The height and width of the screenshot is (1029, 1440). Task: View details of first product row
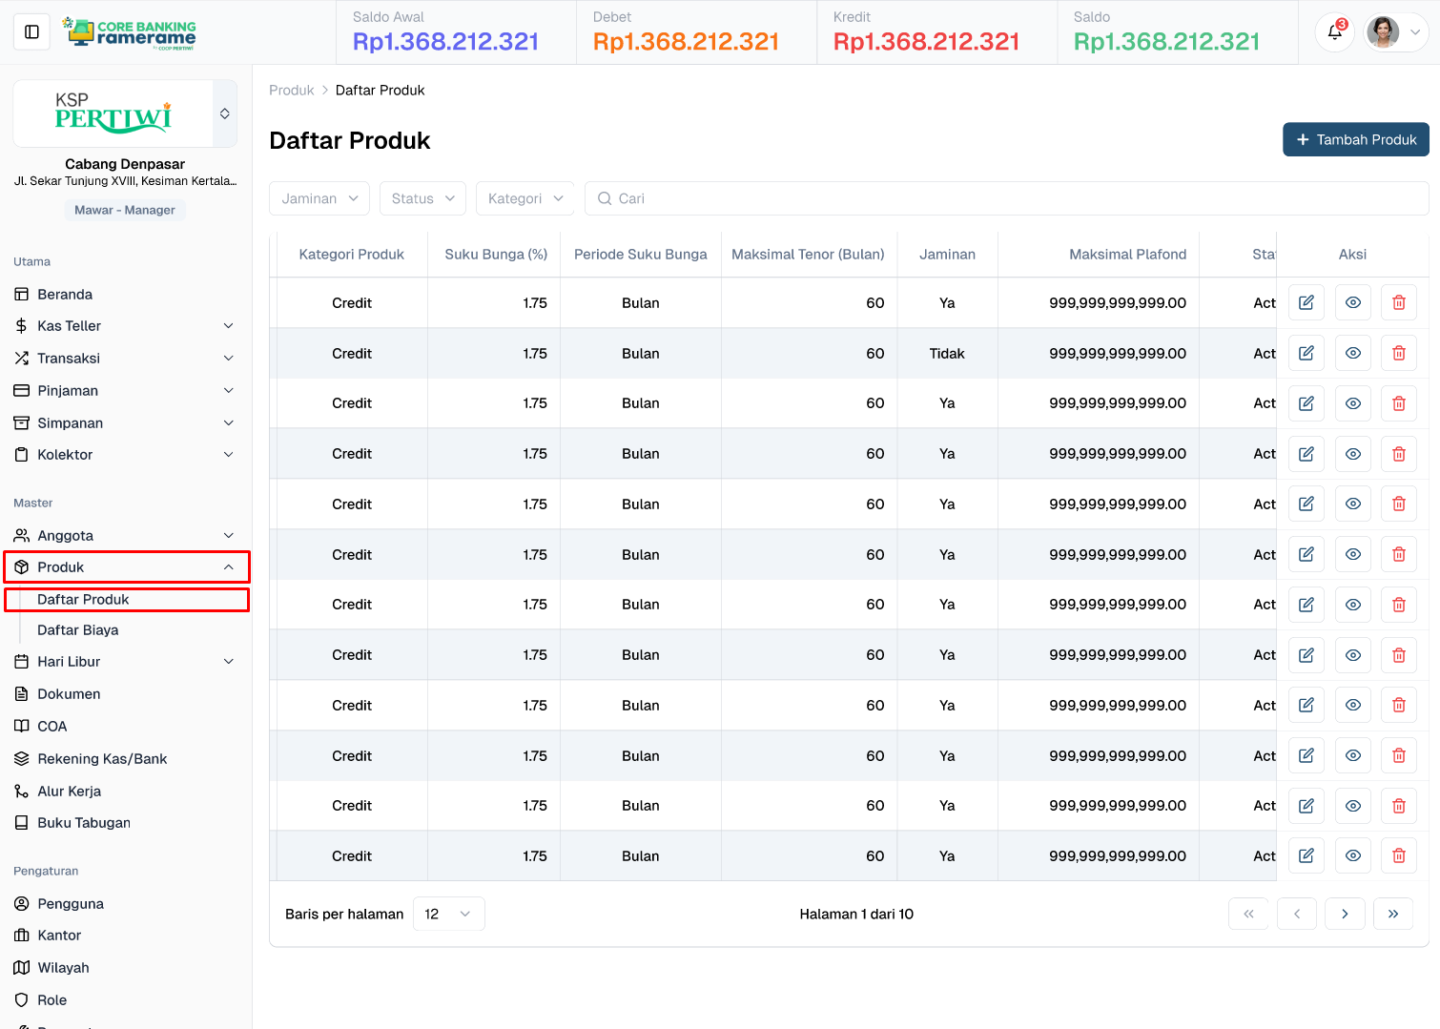[1353, 303]
